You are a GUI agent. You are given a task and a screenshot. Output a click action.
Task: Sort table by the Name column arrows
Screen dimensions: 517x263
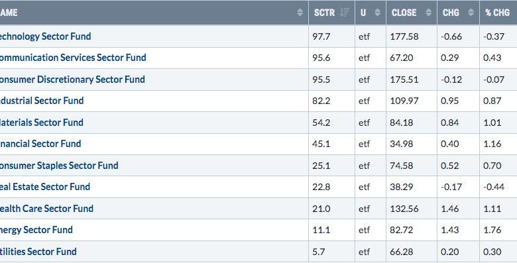[x=300, y=13]
